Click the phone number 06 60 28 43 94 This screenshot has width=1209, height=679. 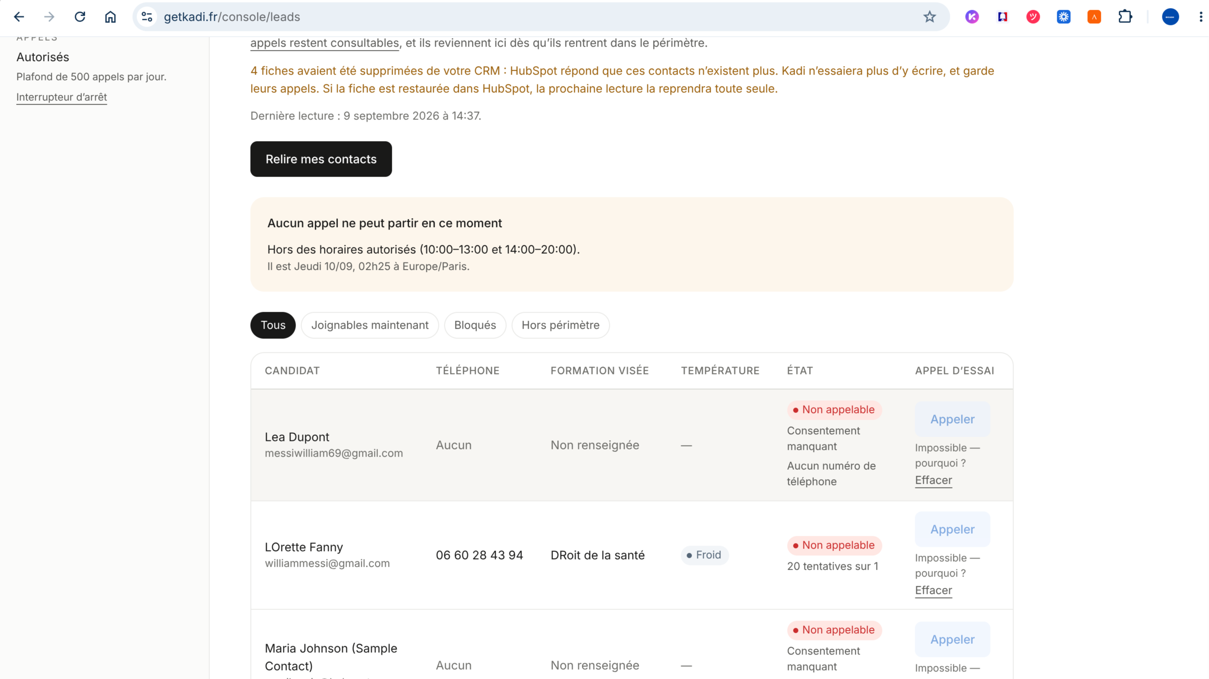[479, 555]
